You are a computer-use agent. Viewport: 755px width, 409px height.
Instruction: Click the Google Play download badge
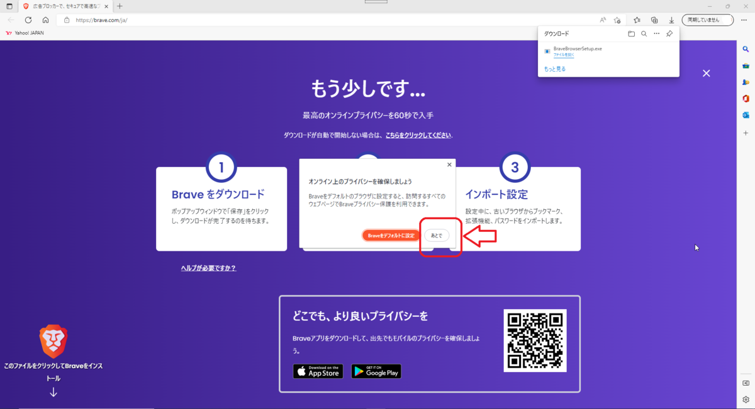click(376, 371)
